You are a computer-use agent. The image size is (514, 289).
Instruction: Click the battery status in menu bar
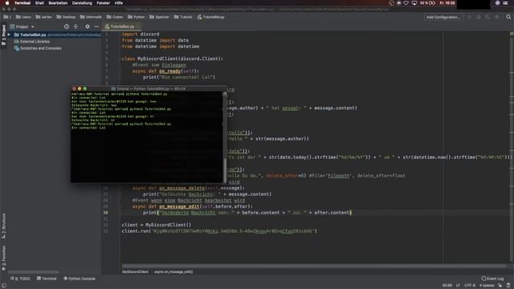click(x=428, y=3)
